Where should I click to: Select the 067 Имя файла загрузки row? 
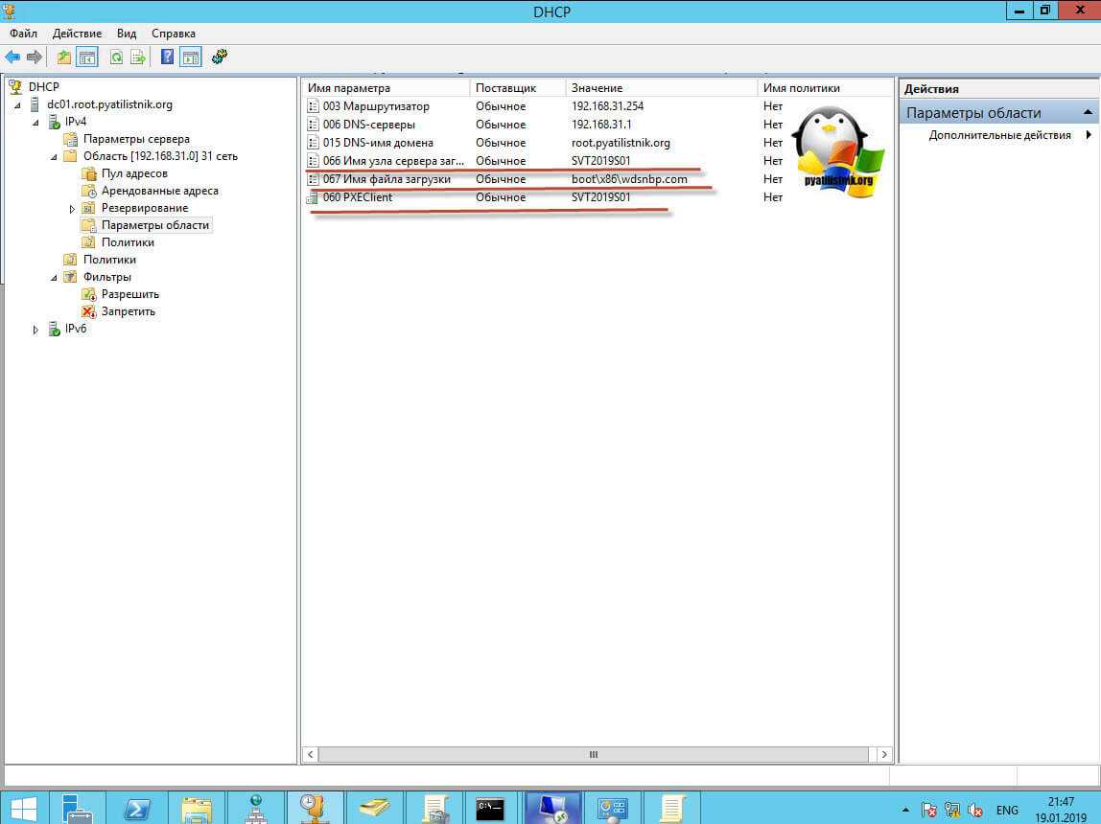[x=597, y=179]
